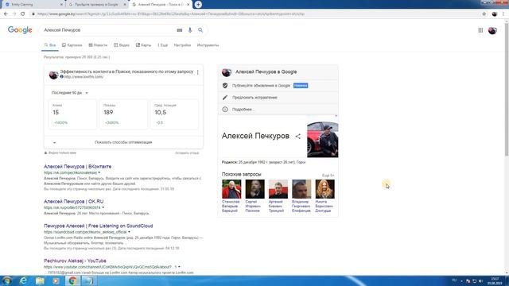Click shield icon beside Публикуйте обновления
This screenshot has height=286, width=509.
point(225,86)
